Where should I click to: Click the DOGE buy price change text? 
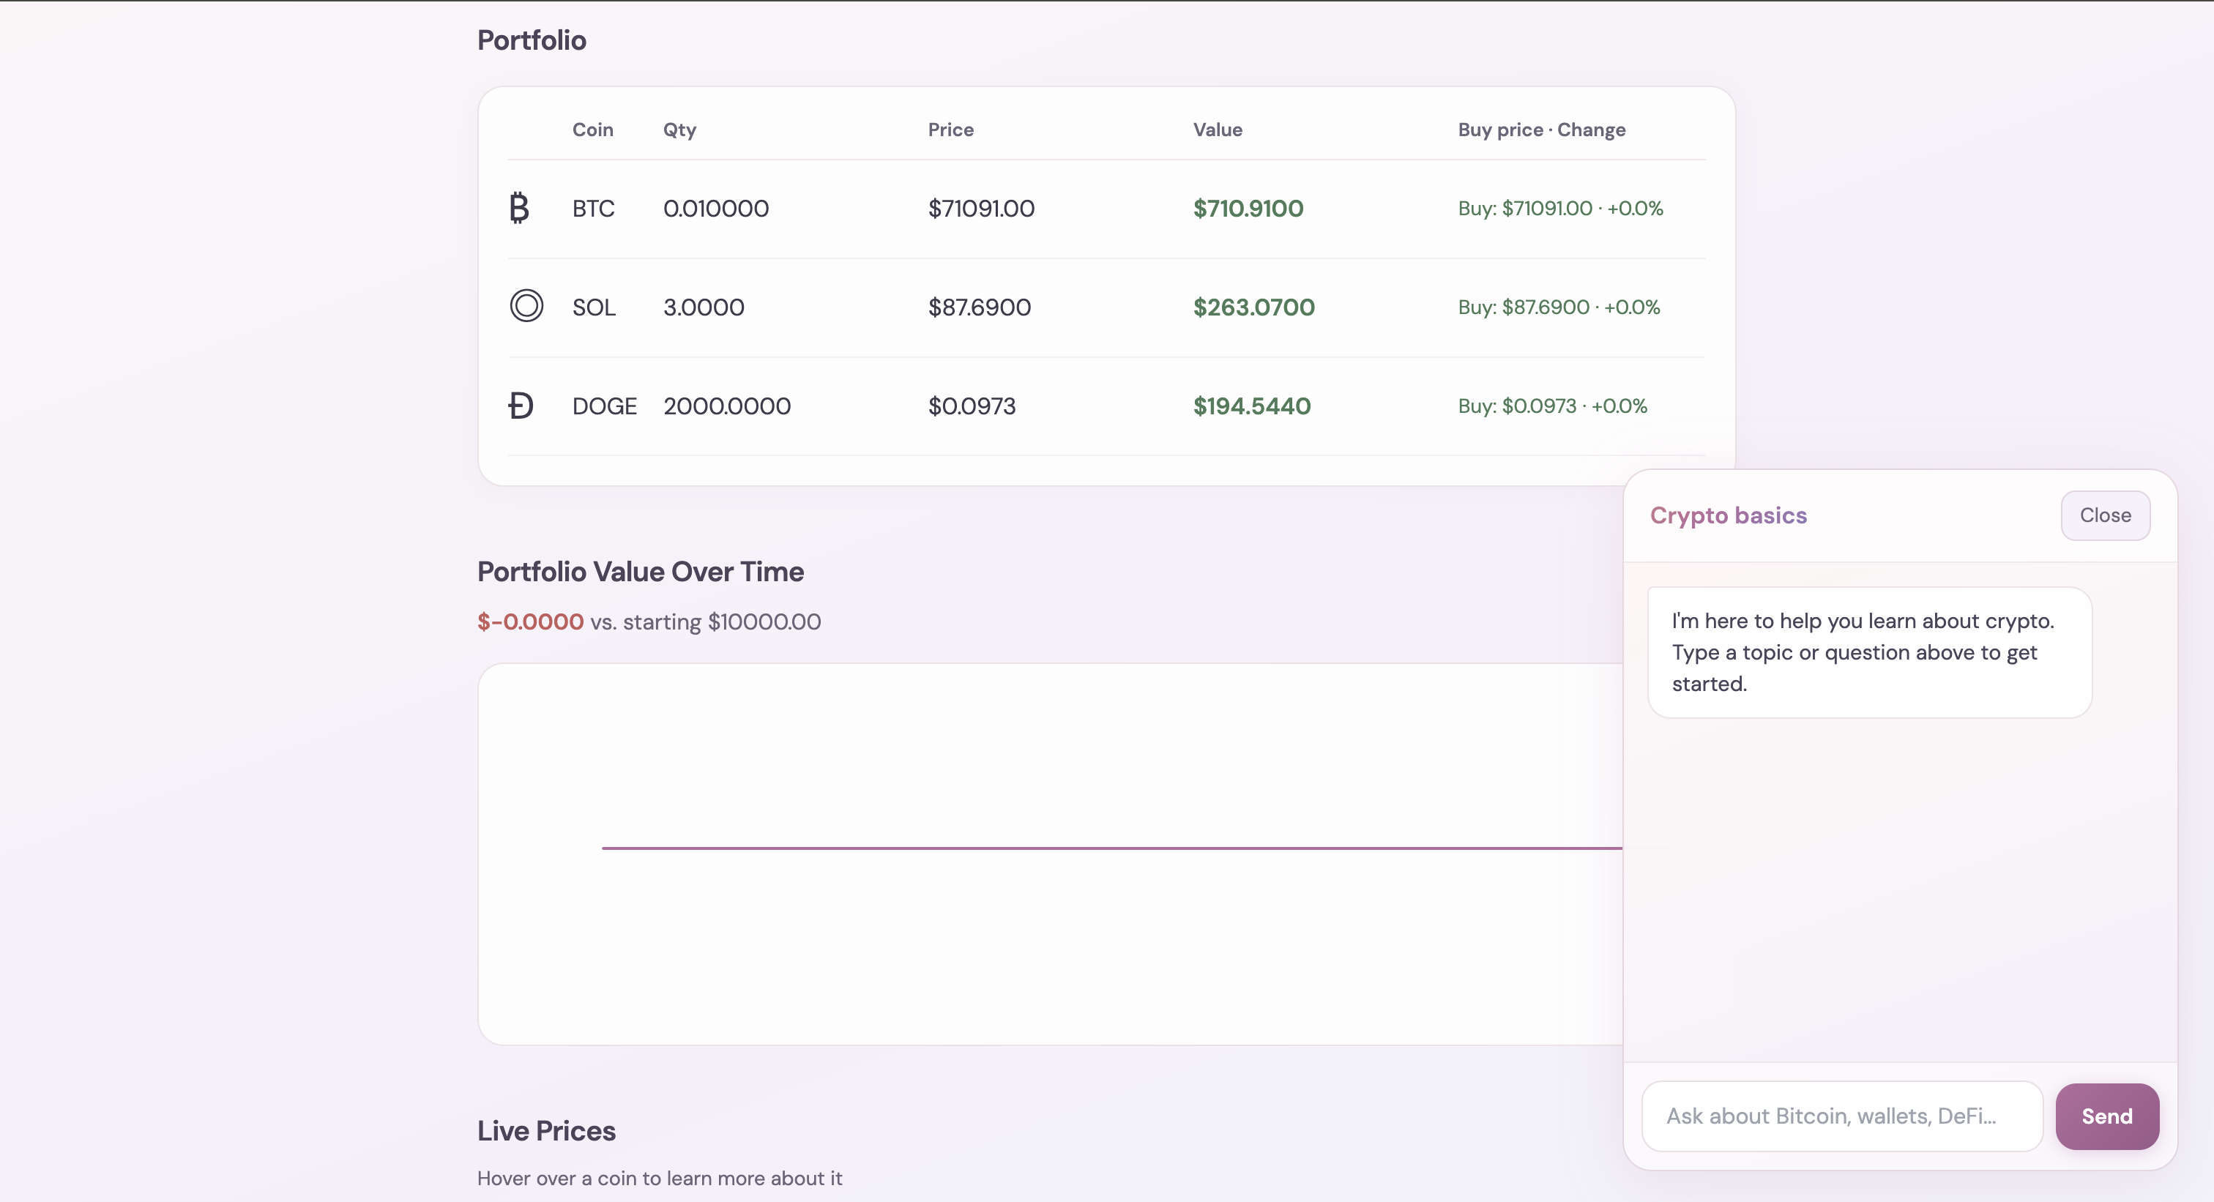tap(1552, 406)
